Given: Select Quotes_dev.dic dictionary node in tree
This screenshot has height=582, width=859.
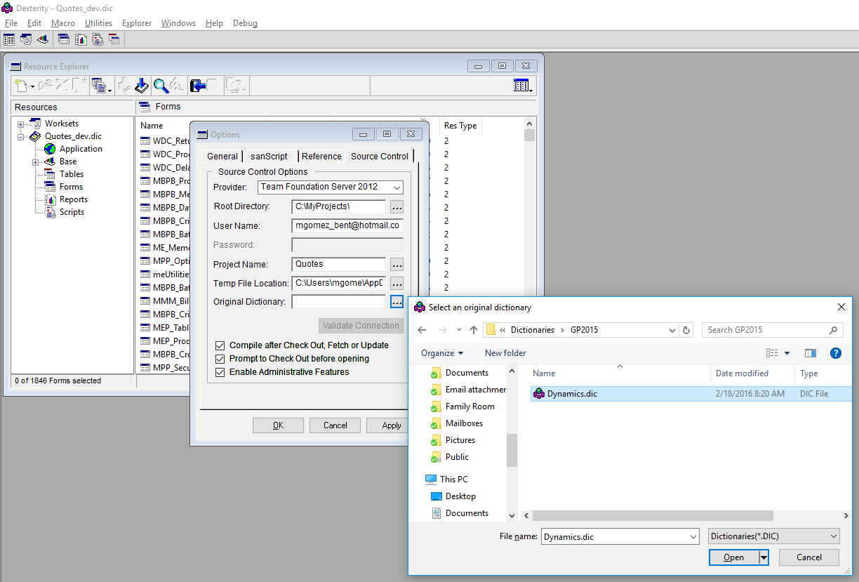Looking at the screenshot, I should pos(73,136).
